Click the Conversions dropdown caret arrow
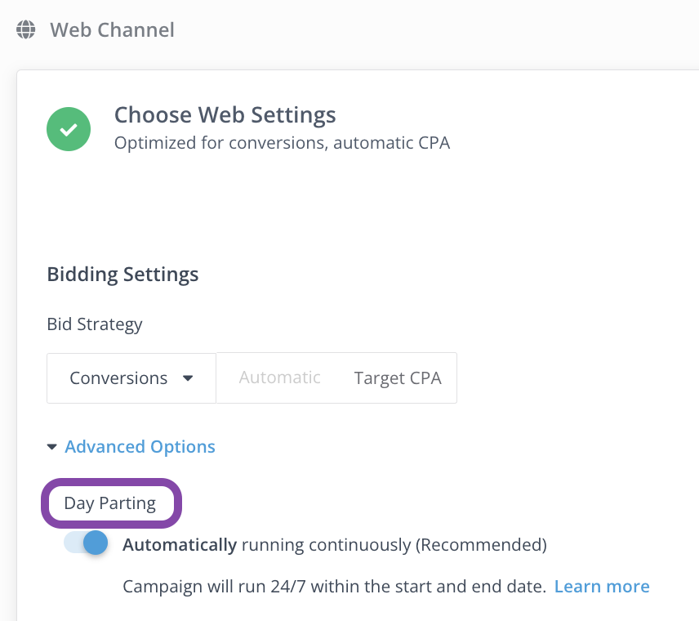The image size is (699, 621). (188, 378)
